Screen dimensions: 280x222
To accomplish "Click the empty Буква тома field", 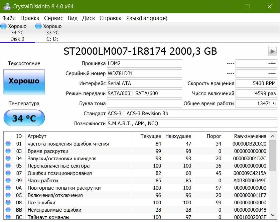I will pos(144,103).
